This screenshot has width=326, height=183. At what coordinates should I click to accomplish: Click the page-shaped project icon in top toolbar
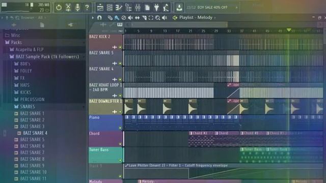[x=147, y=8]
